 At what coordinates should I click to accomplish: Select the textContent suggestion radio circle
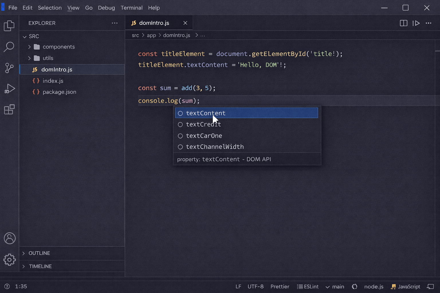pos(180,113)
